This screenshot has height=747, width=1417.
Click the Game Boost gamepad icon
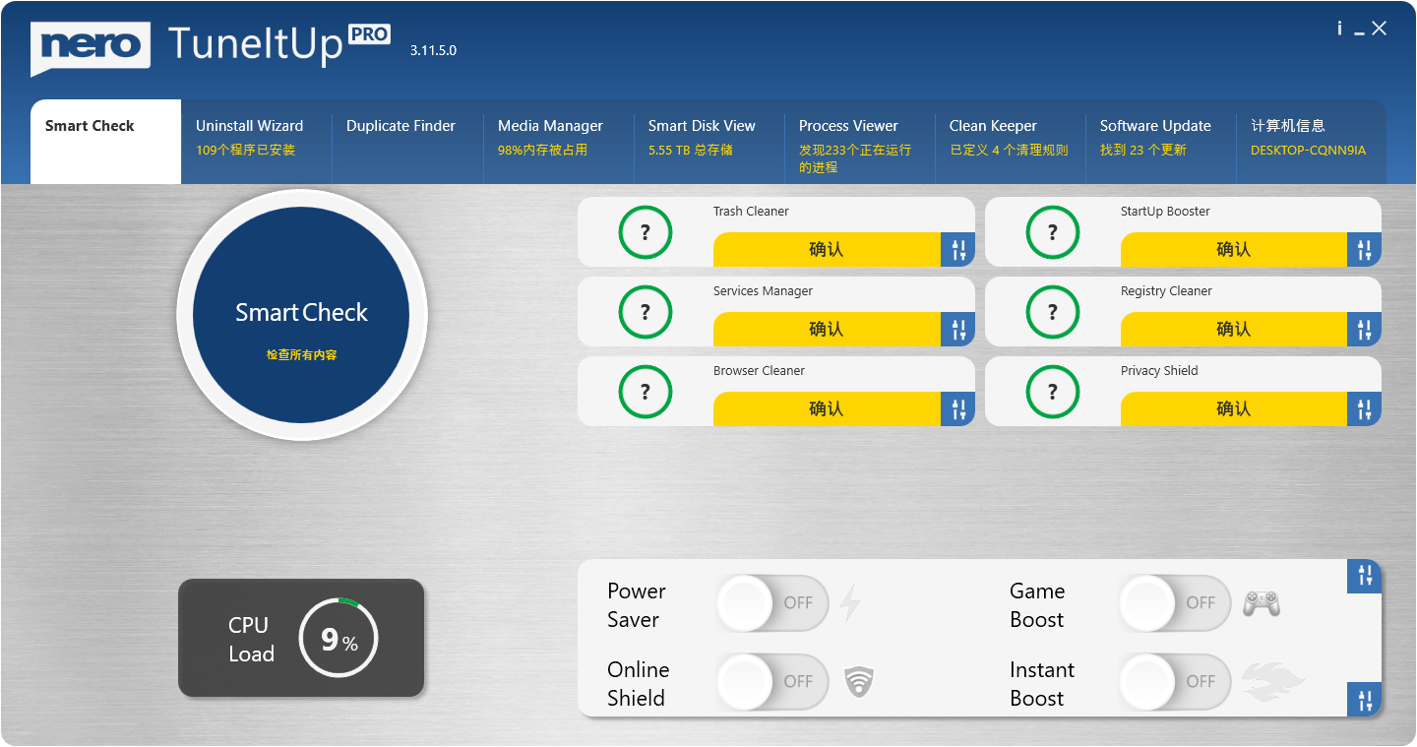1262,603
